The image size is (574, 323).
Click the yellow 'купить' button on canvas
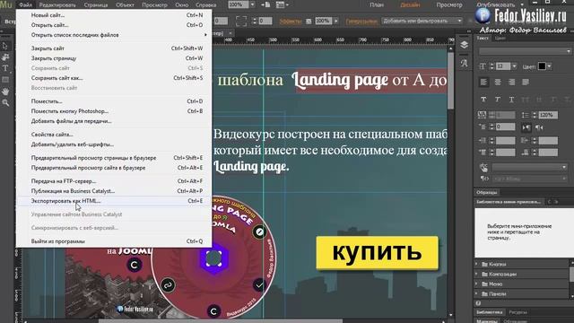coord(377,253)
